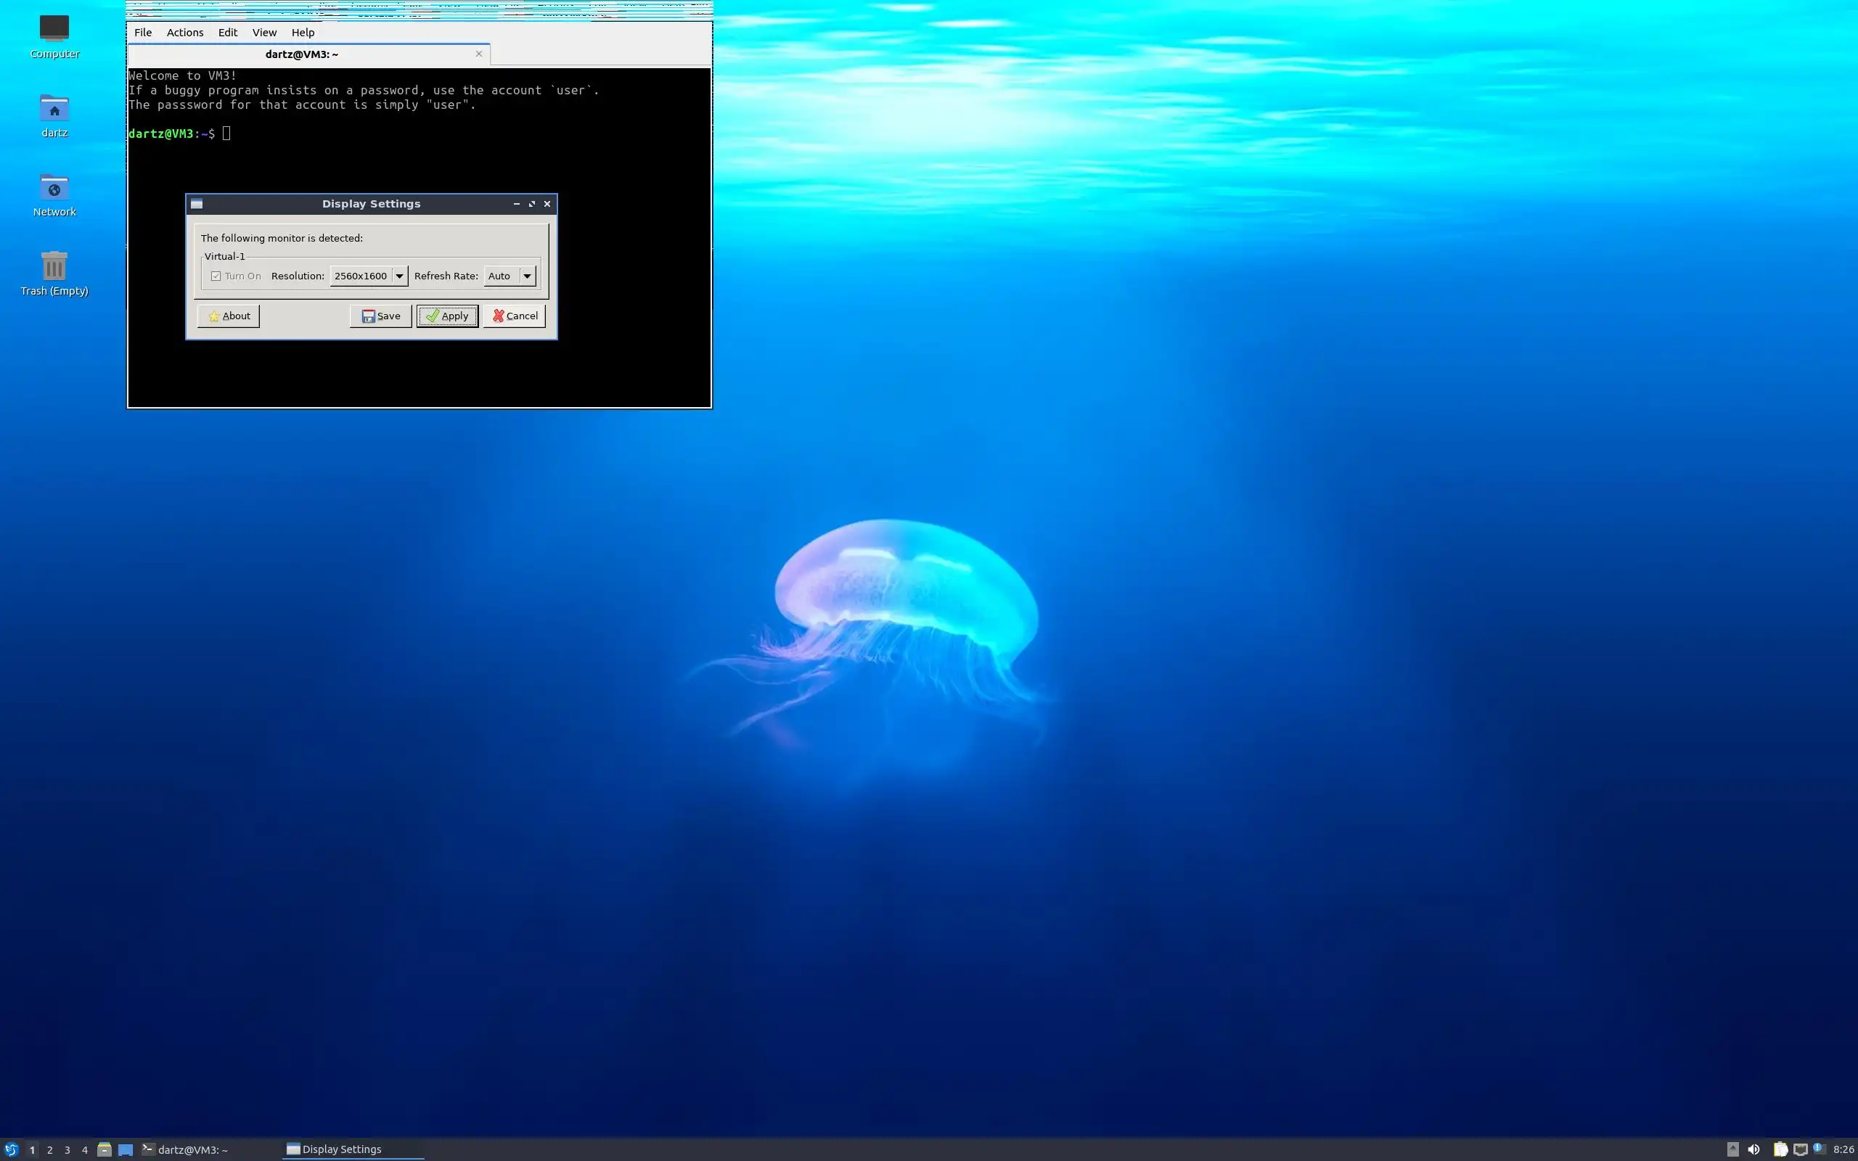The height and width of the screenshot is (1161, 1858).
Task: Click the volume speaker tray icon
Action: pos(1753,1149)
